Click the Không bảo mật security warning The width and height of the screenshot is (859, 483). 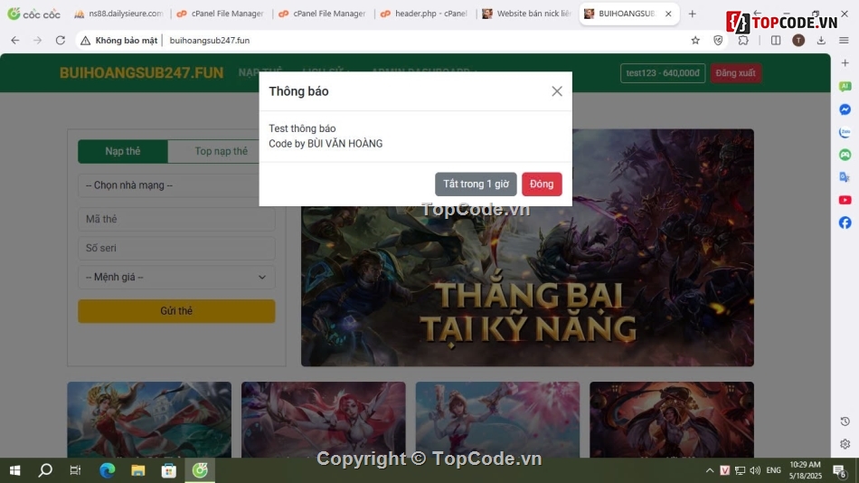(x=118, y=40)
